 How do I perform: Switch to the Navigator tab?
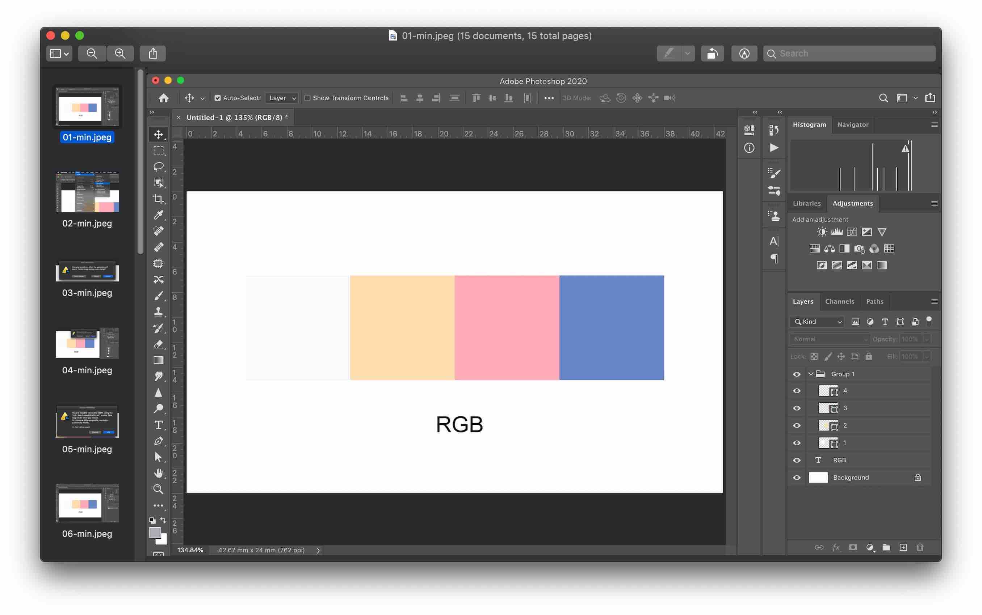pyautogui.click(x=853, y=124)
